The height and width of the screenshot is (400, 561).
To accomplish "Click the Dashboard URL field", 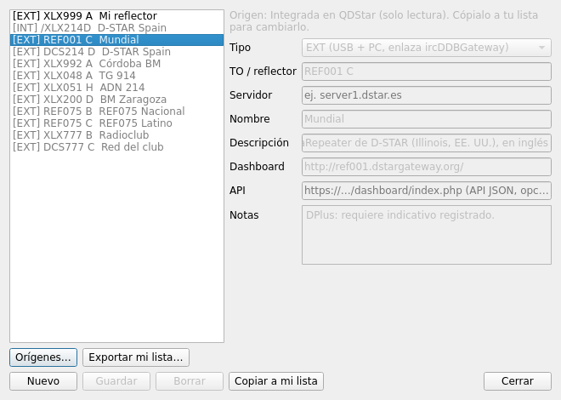I will tap(426, 167).
